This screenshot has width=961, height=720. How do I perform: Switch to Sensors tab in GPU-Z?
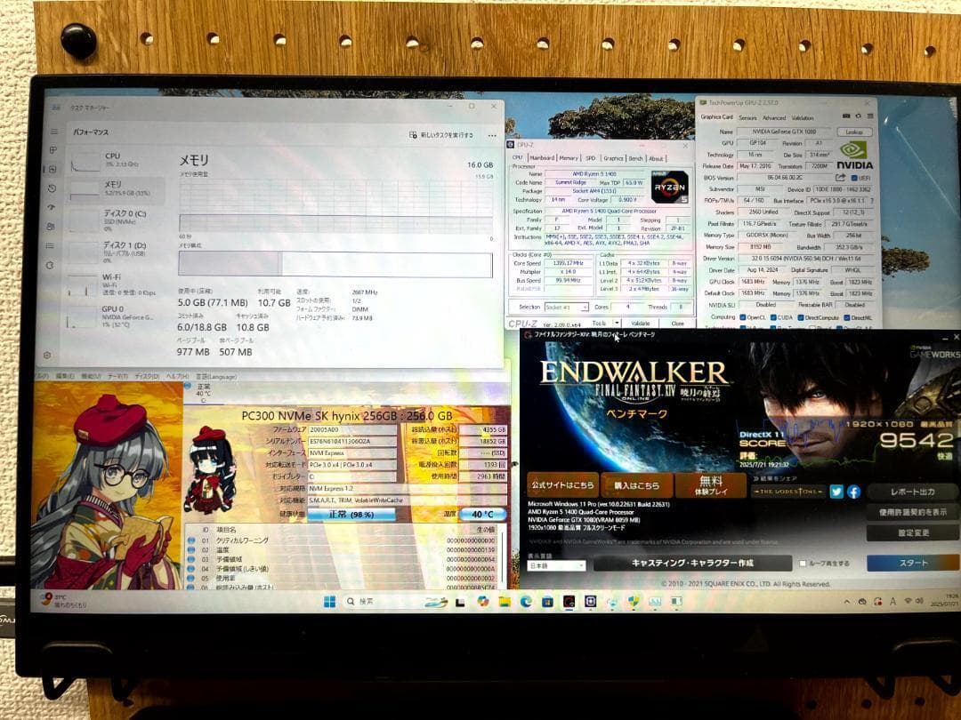(747, 117)
